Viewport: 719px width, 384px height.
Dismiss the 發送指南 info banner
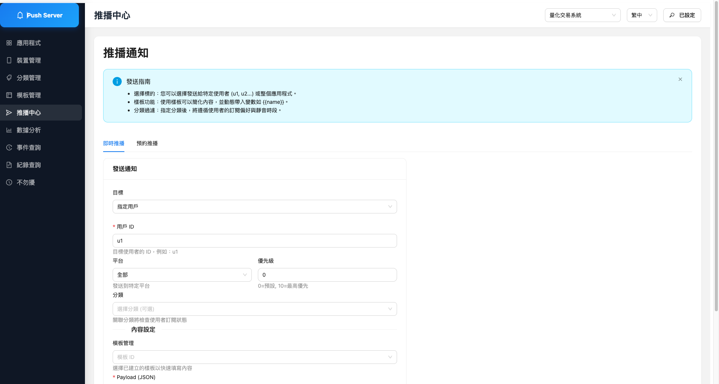680,79
